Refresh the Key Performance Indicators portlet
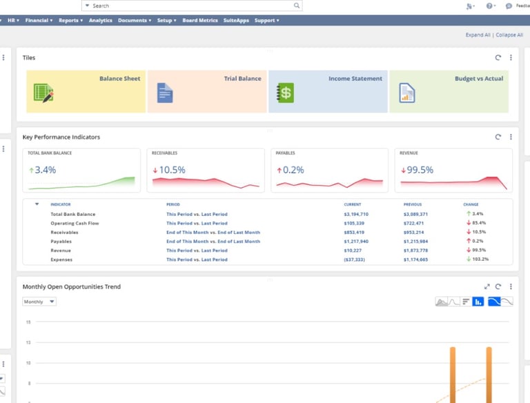Viewport: 530px width, 403px height. (498, 137)
